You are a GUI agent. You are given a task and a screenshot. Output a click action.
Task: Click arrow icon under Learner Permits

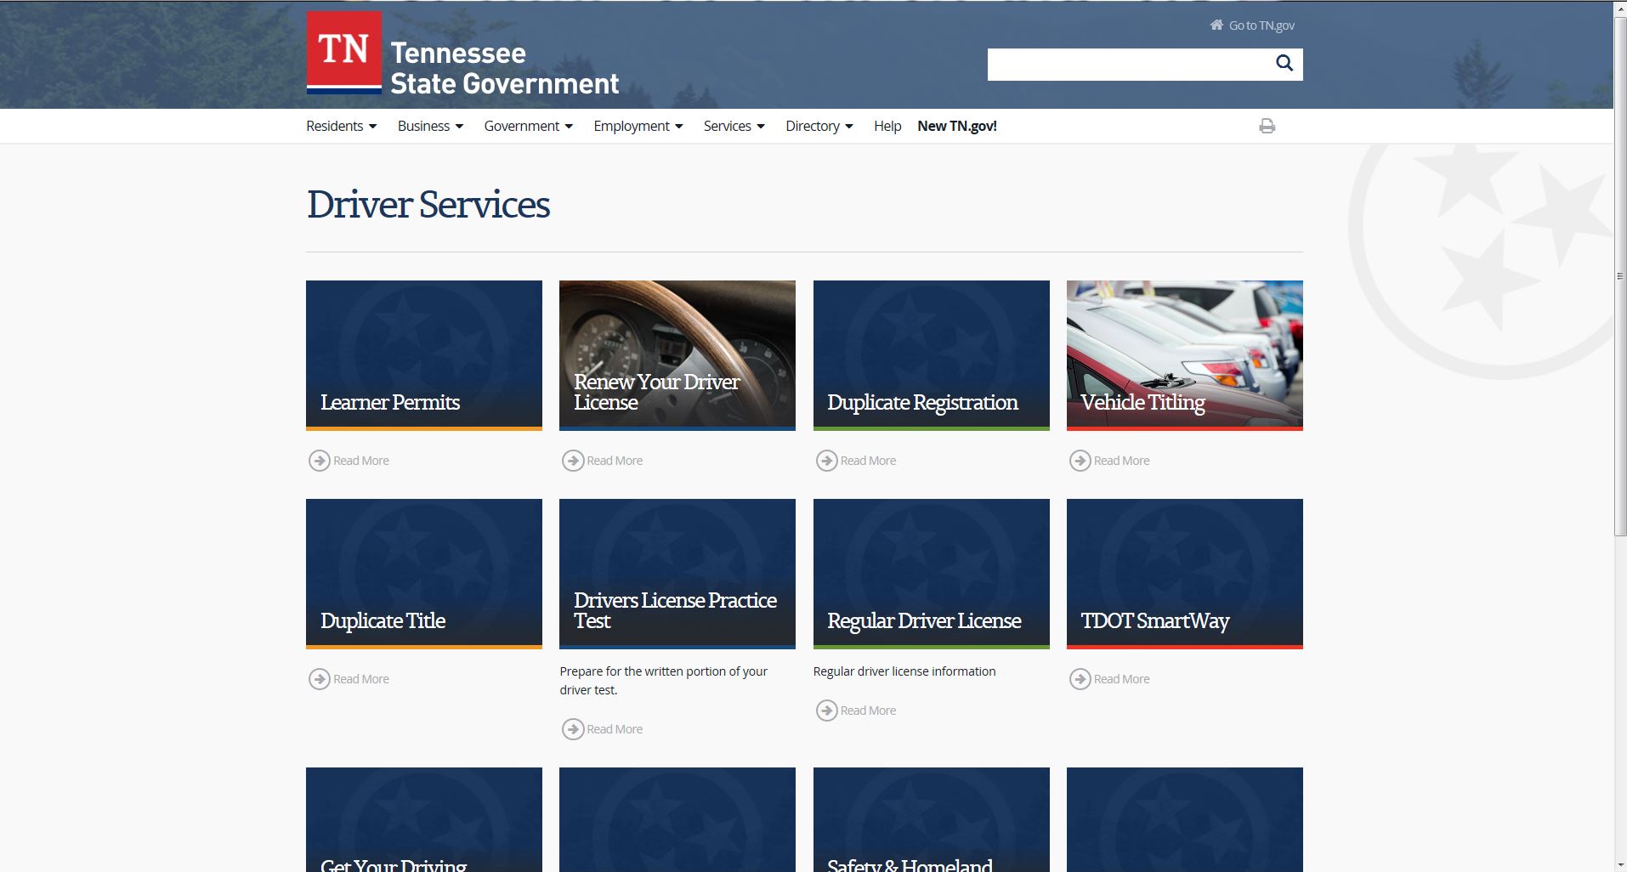coord(319,461)
